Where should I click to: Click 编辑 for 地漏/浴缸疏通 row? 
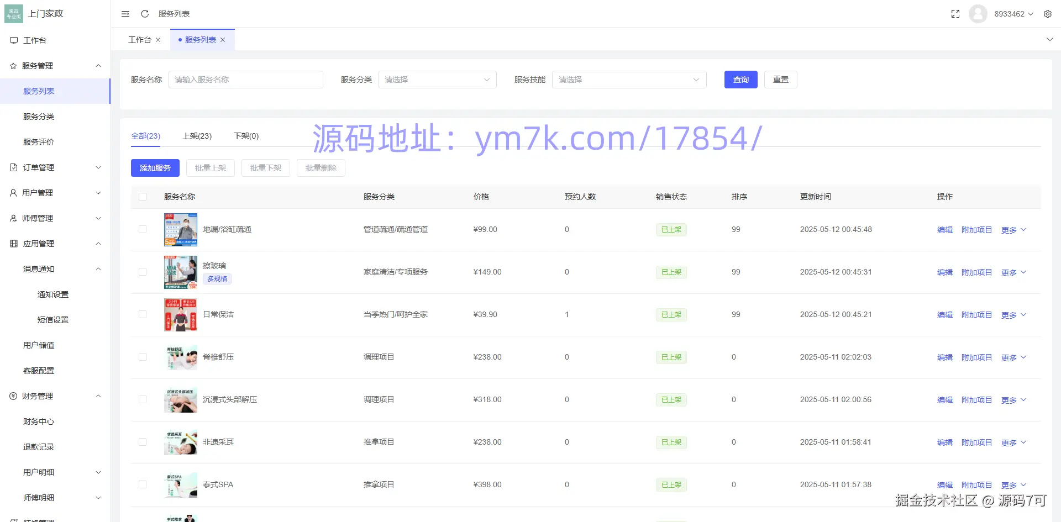coord(945,230)
